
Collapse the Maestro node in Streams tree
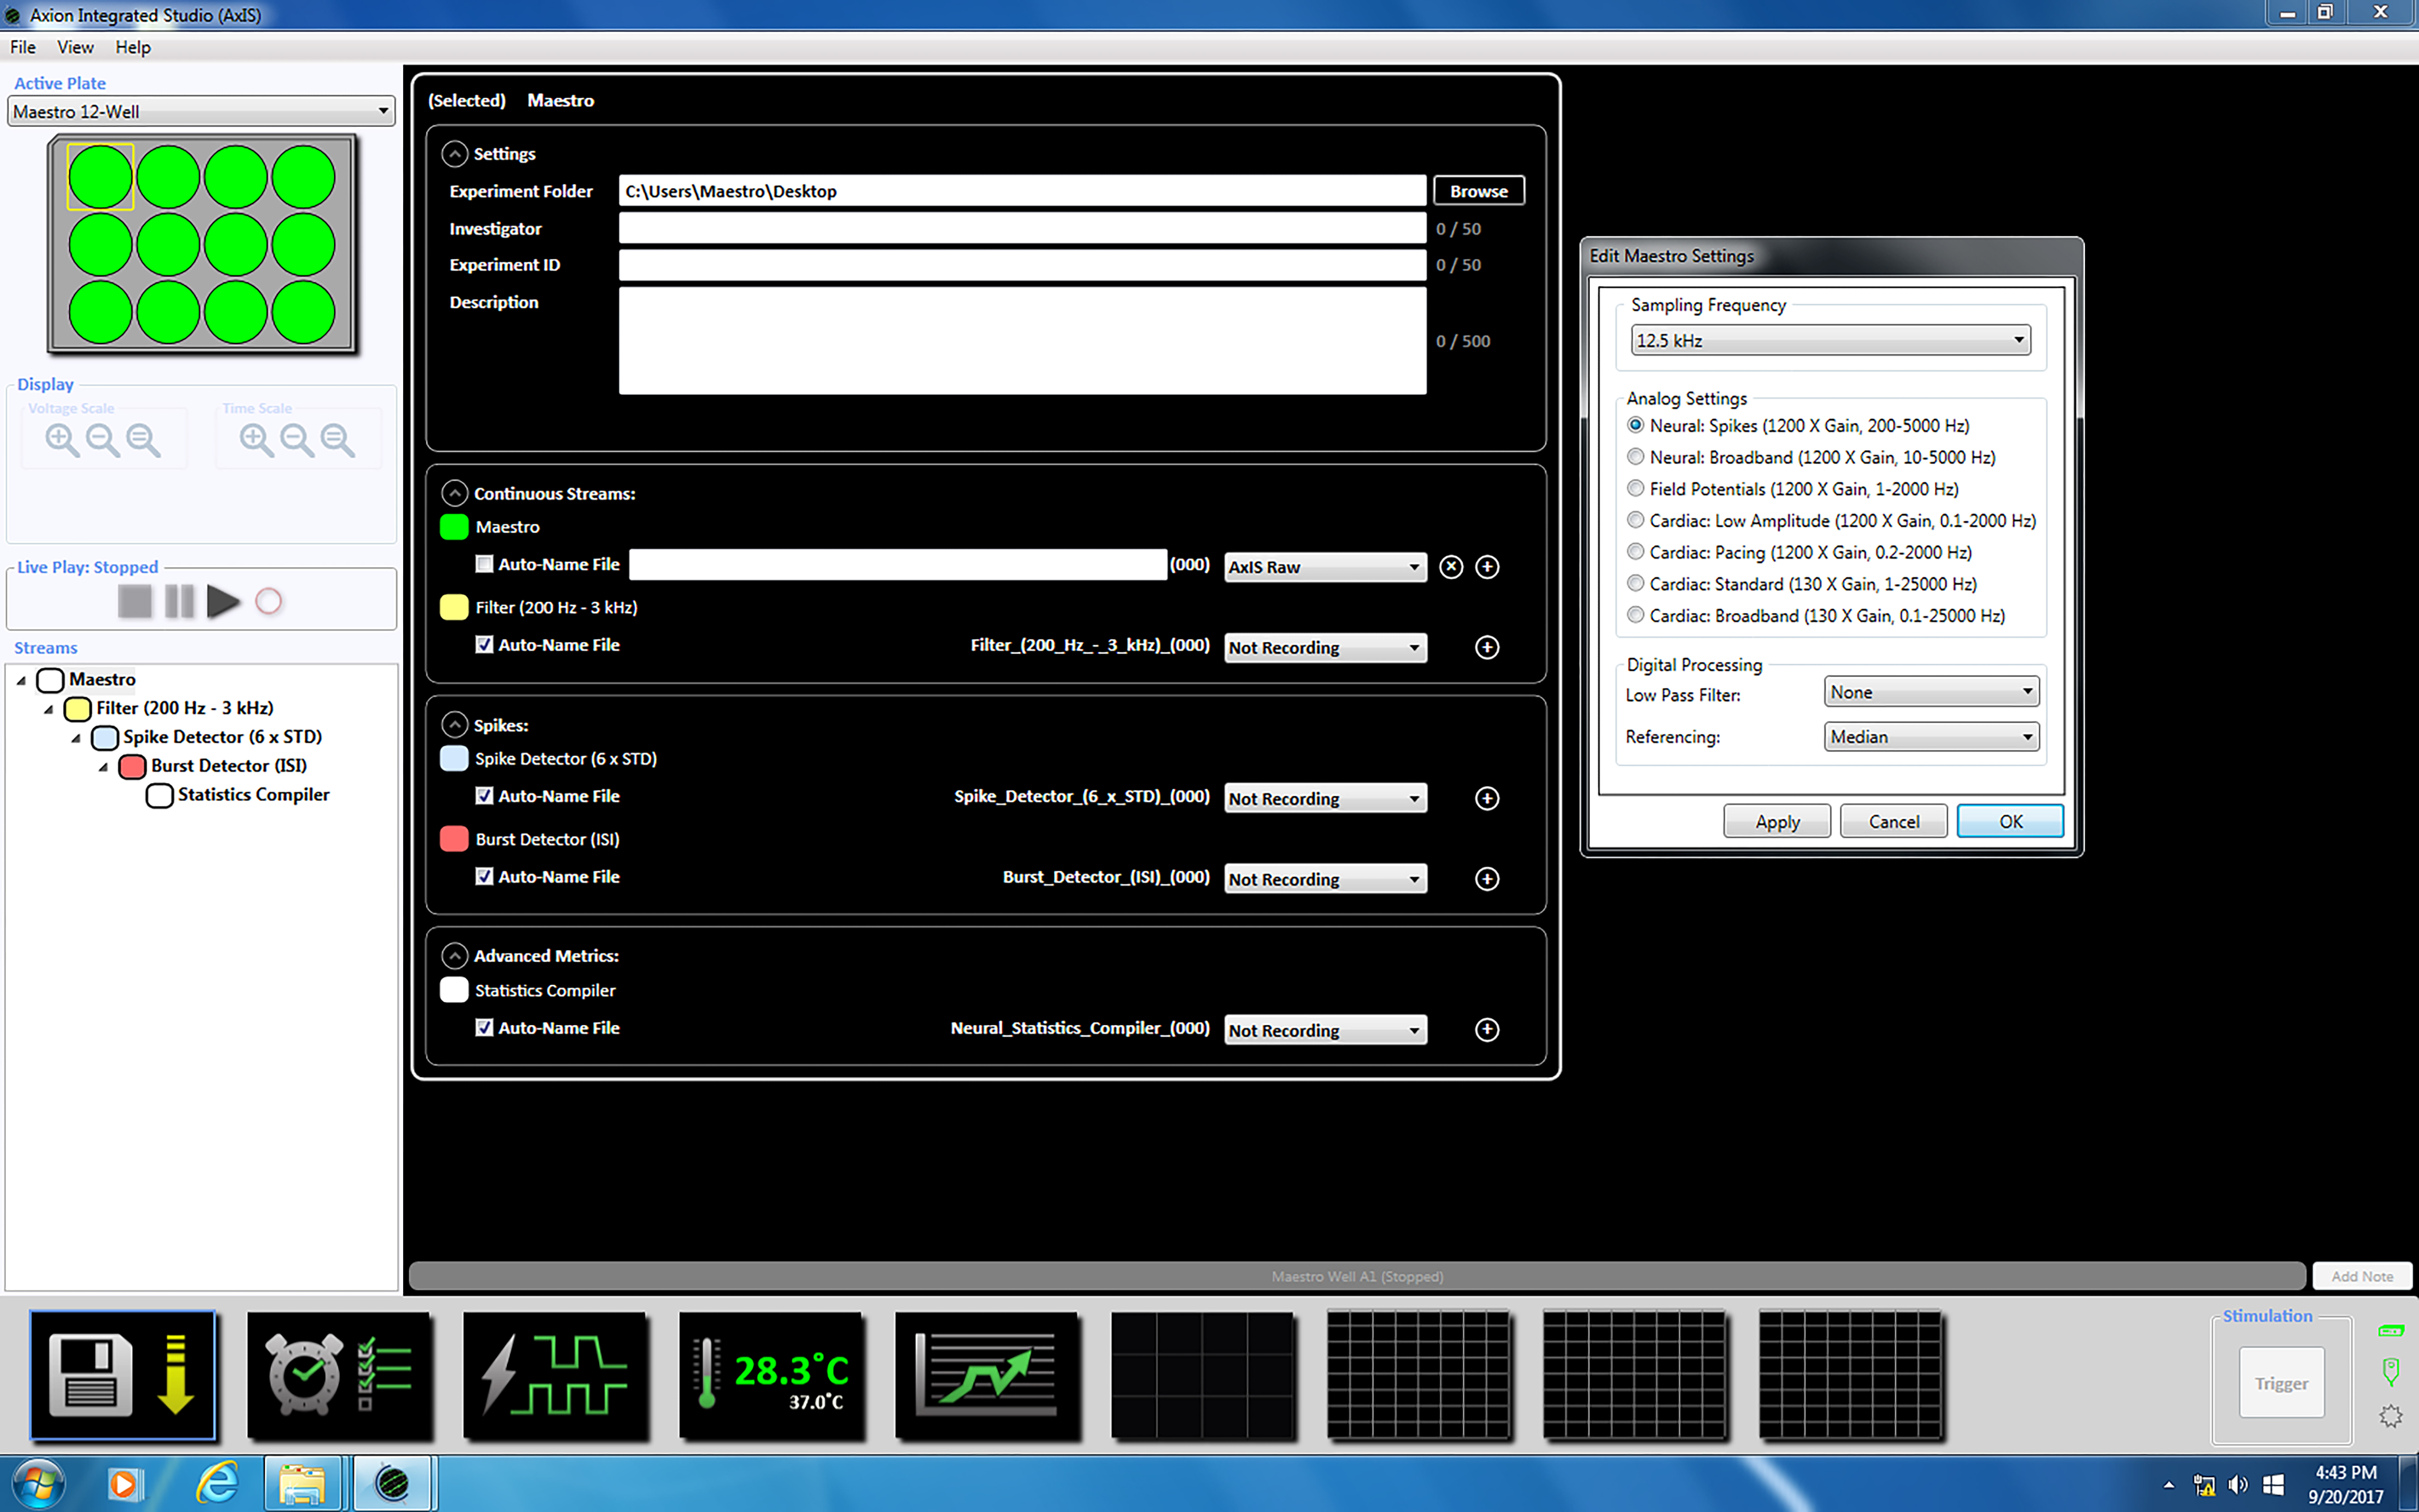point(21,680)
